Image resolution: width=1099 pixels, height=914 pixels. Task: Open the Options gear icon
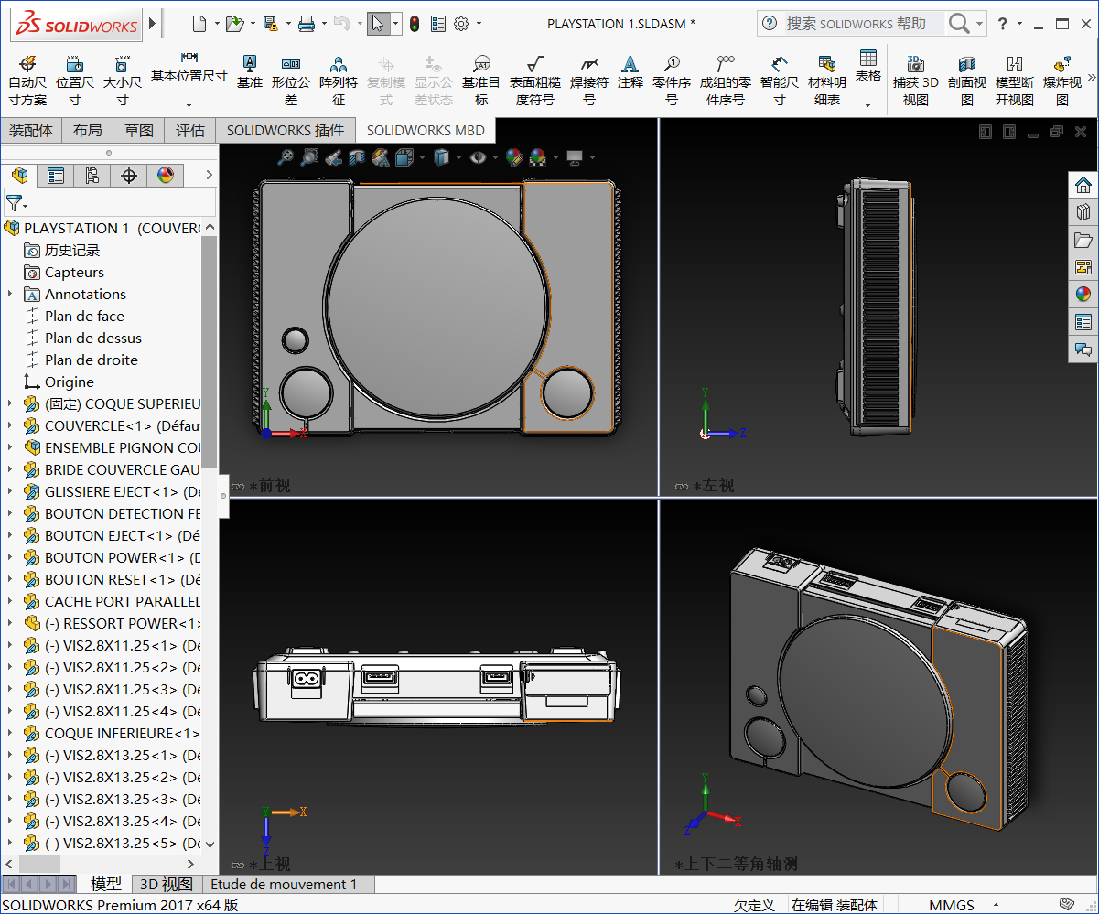click(461, 24)
